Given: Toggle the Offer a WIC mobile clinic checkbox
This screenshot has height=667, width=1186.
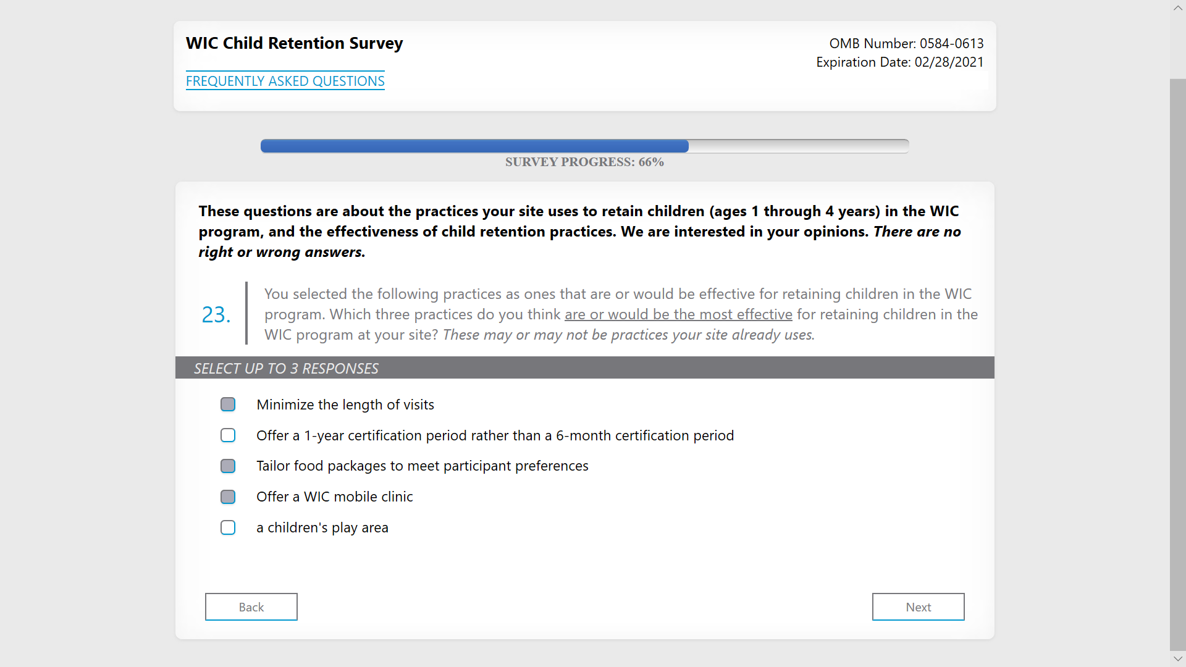Looking at the screenshot, I should coord(228,497).
